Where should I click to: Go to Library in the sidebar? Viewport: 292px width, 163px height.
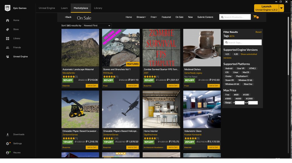(x=17, y=38)
